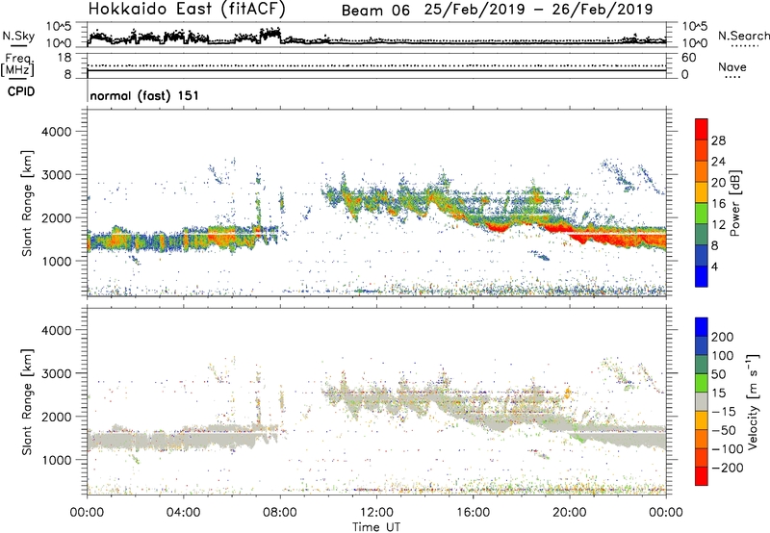Click the Time UT axis title
Screen dimensions: 770x533
pos(376,527)
